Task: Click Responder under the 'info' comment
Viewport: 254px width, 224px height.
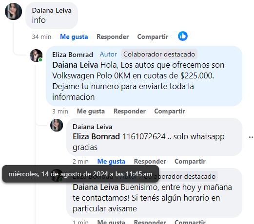Action: (113, 37)
